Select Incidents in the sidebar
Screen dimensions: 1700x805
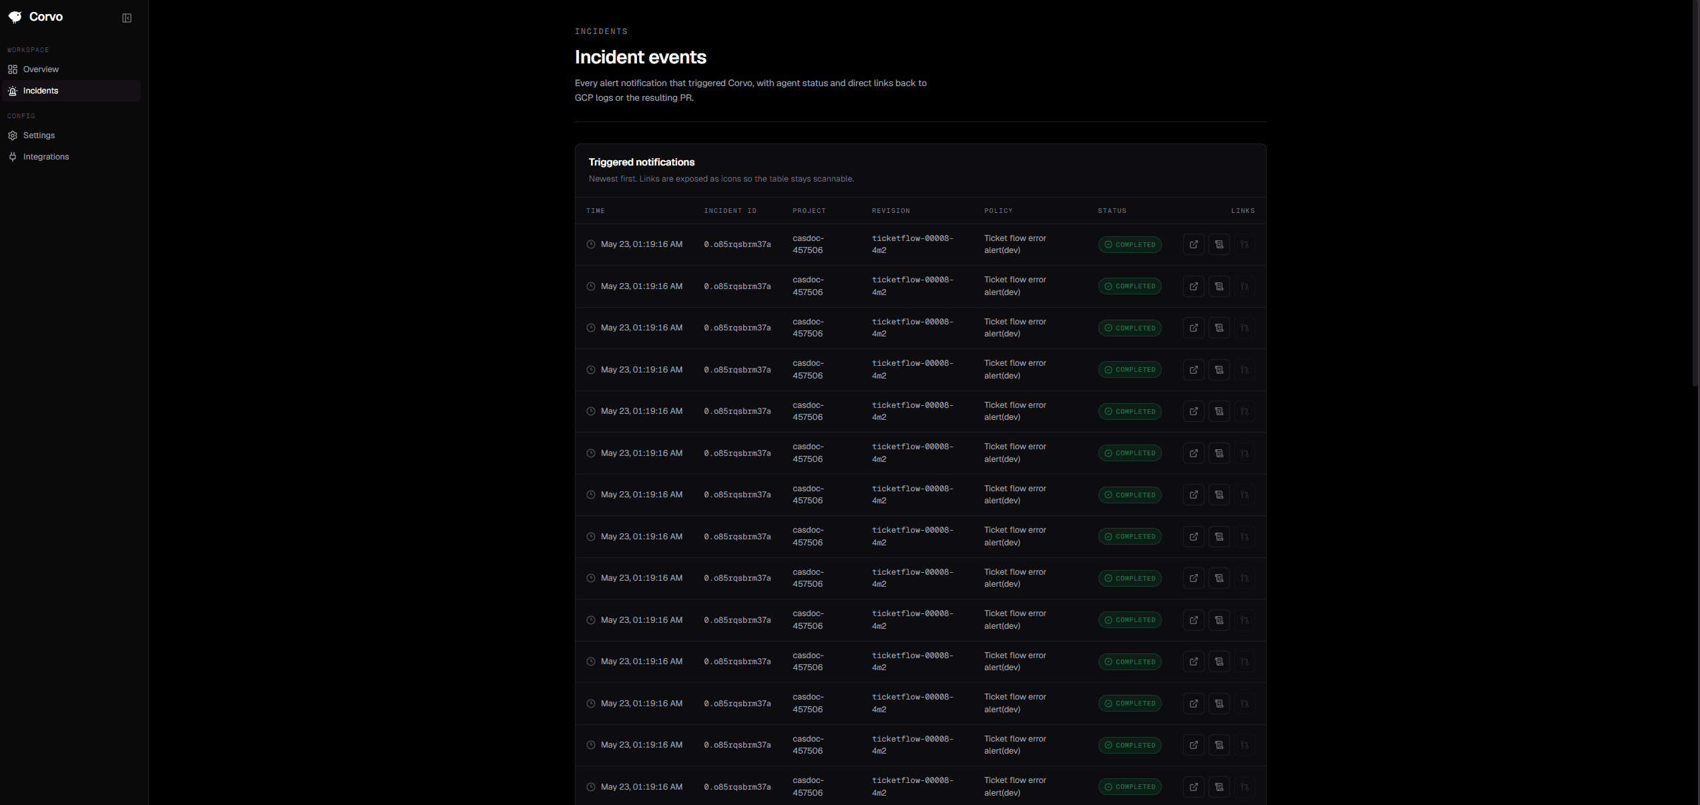71,91
